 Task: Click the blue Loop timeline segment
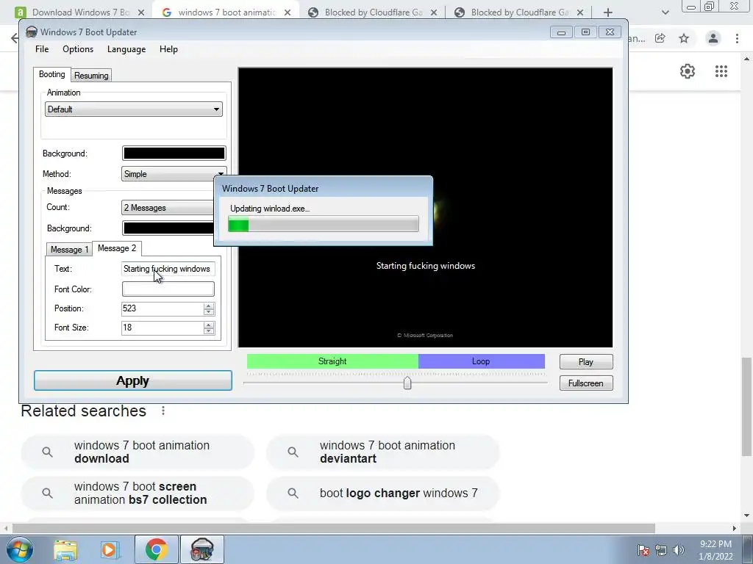point(481,361)
